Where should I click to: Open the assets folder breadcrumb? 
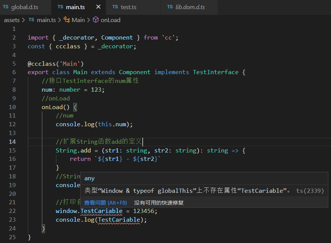coord(12,20)
